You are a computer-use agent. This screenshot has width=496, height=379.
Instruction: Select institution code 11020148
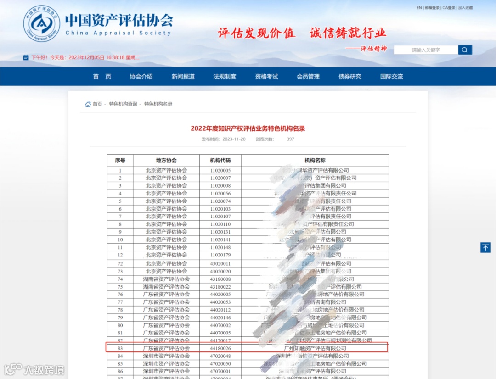[x=220, y=247]
